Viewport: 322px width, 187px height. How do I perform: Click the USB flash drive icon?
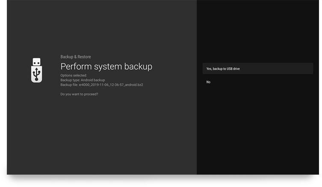click(x=36, y=70)
